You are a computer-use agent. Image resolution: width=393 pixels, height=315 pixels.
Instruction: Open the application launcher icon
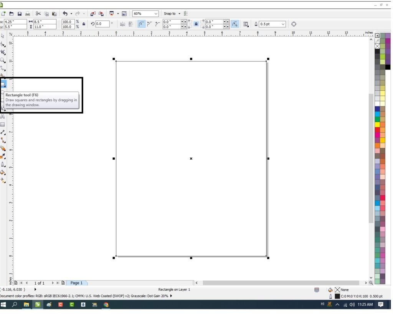point(112,13)
